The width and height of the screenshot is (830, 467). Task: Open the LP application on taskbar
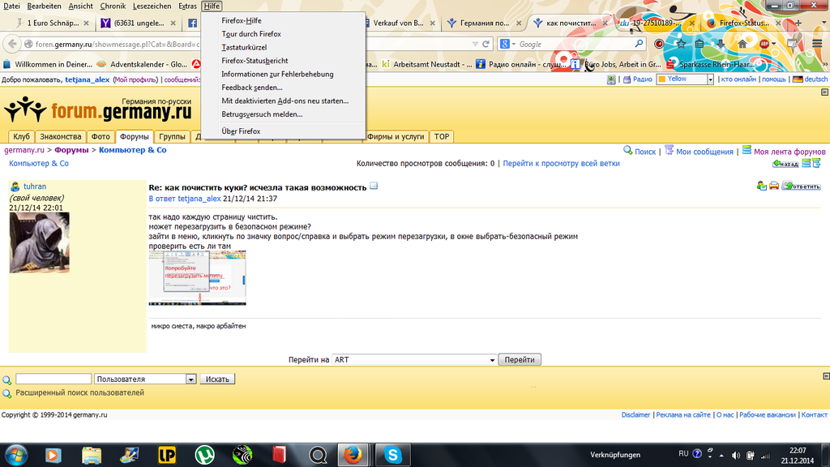(x=167, y=455)
